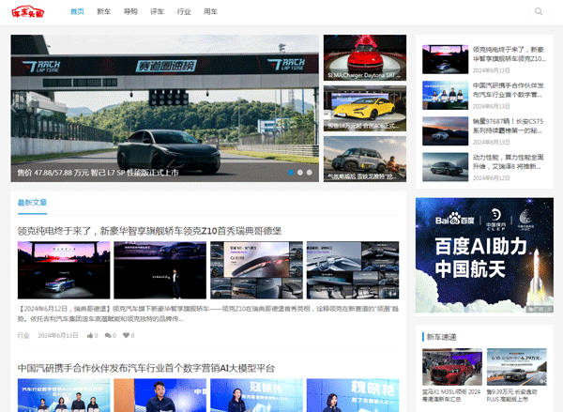Click the date 2024年6月13日 under first article
563x412 pixels.
point(58,335)
